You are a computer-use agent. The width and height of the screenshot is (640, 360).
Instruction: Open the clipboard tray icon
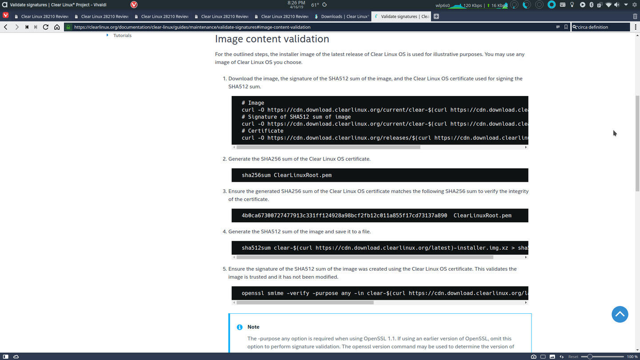tap(599, 4)
